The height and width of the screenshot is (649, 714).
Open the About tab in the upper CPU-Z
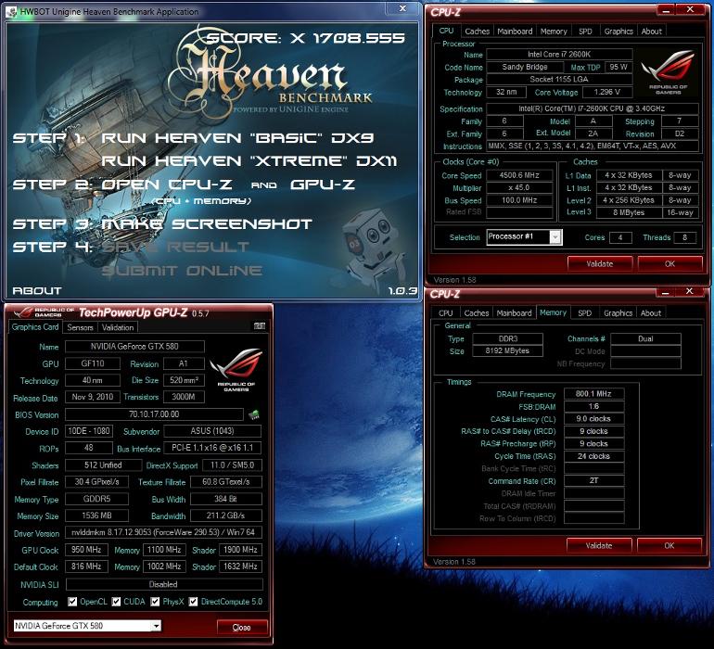651,31
